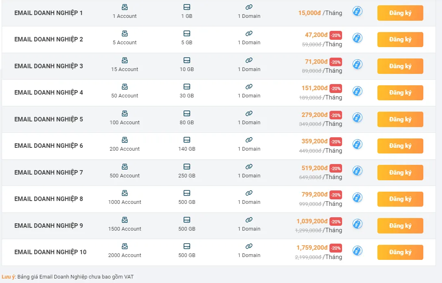The width and height of the screenshot is (442, 283).
Task: Click the 1,039,200đ discounted price
Action: tap(312, 221)
